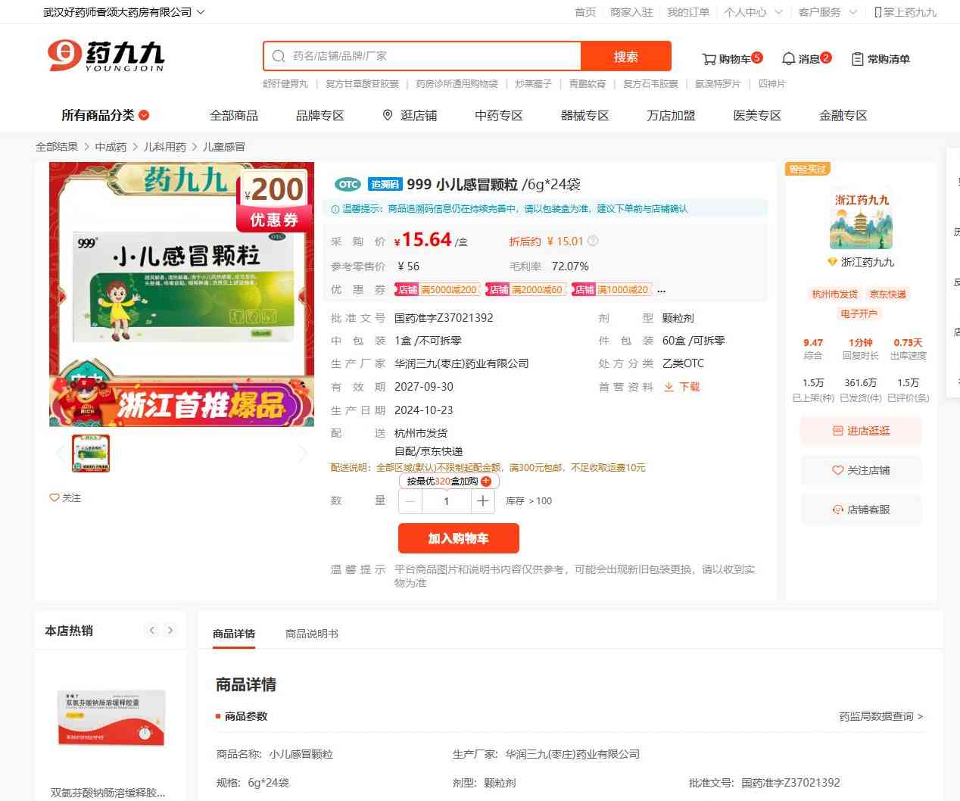Click the plus icon to increase quantity
The image size is (960, 801).
point(482,501)
